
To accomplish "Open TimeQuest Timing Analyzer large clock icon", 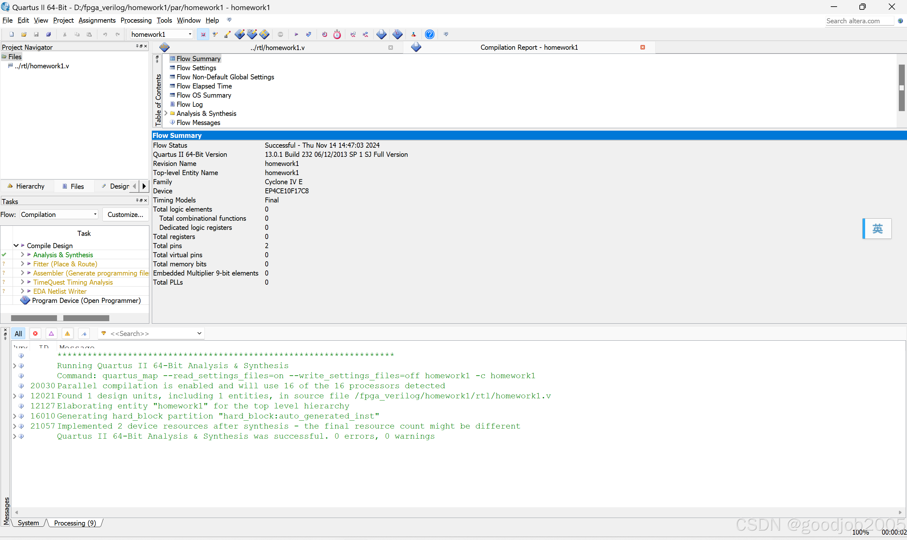I will click(337, 35).
